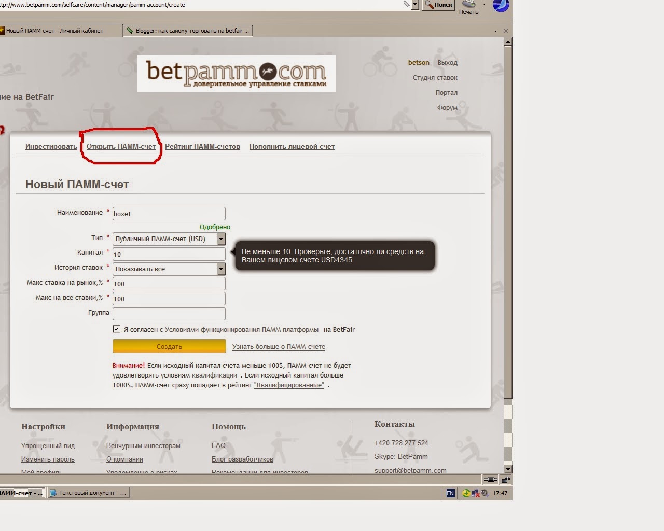The width and height of the screenshot is (664, 531).
Task: Open Изменить пароль link
Action: coord(48,459)
